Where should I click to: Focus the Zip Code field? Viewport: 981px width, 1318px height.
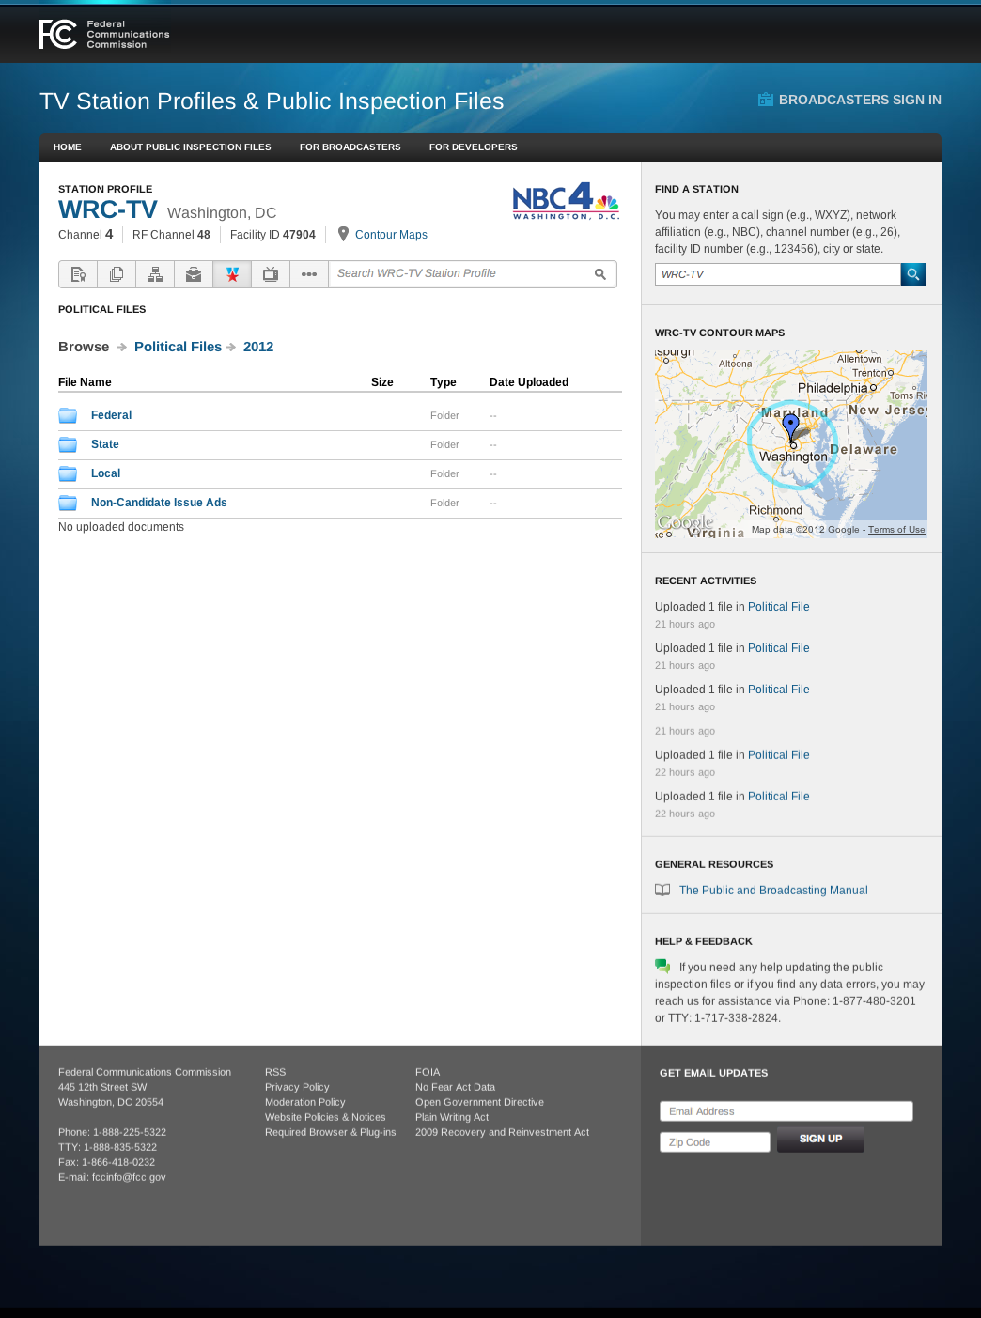[715, 1142]
